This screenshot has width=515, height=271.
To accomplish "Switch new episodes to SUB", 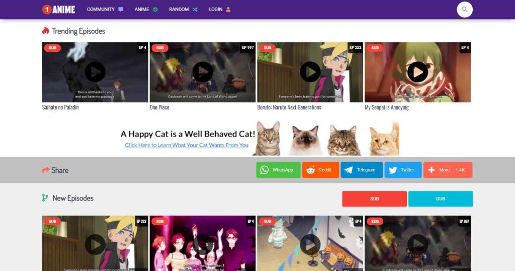I will click(x=374, y=198).
